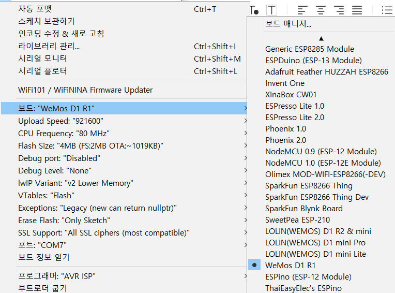Select SparkFun ESP8266 Thing board
The image size is (395, 293).
[321, 185]
